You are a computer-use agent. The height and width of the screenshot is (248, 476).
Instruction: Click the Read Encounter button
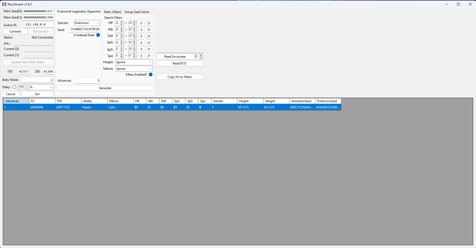(175, 57)
